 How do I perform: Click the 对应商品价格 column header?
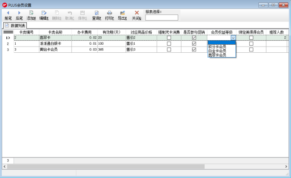point(141,32)
